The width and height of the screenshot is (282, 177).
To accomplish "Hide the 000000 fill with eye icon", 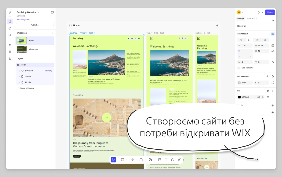I will [x=268, y=97].
